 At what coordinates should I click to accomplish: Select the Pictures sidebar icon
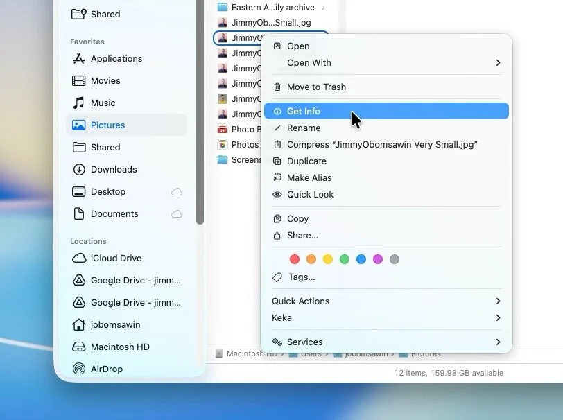(78, 125)
